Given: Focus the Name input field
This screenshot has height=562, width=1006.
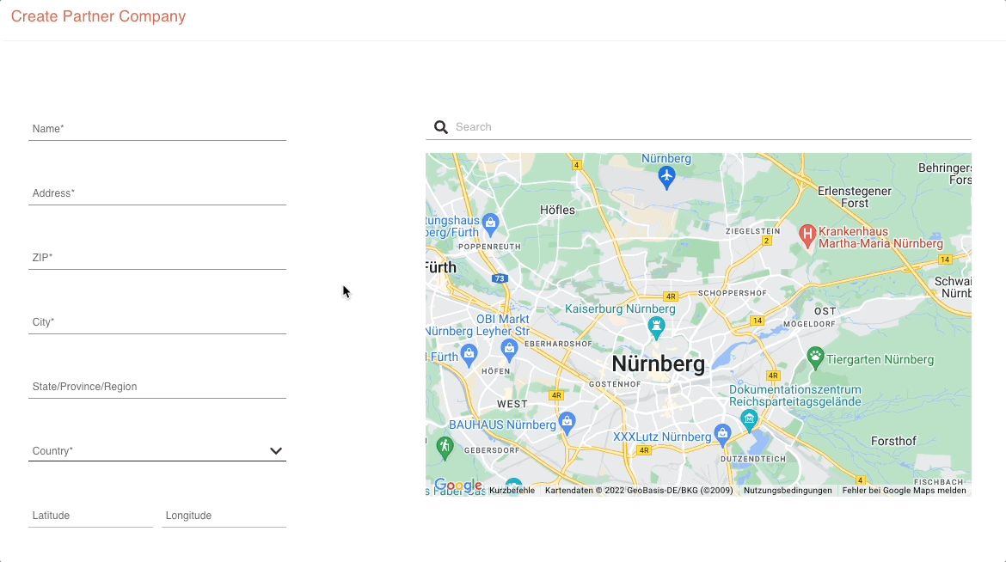Looking at the screenshot, I should [x=157, y=129].
